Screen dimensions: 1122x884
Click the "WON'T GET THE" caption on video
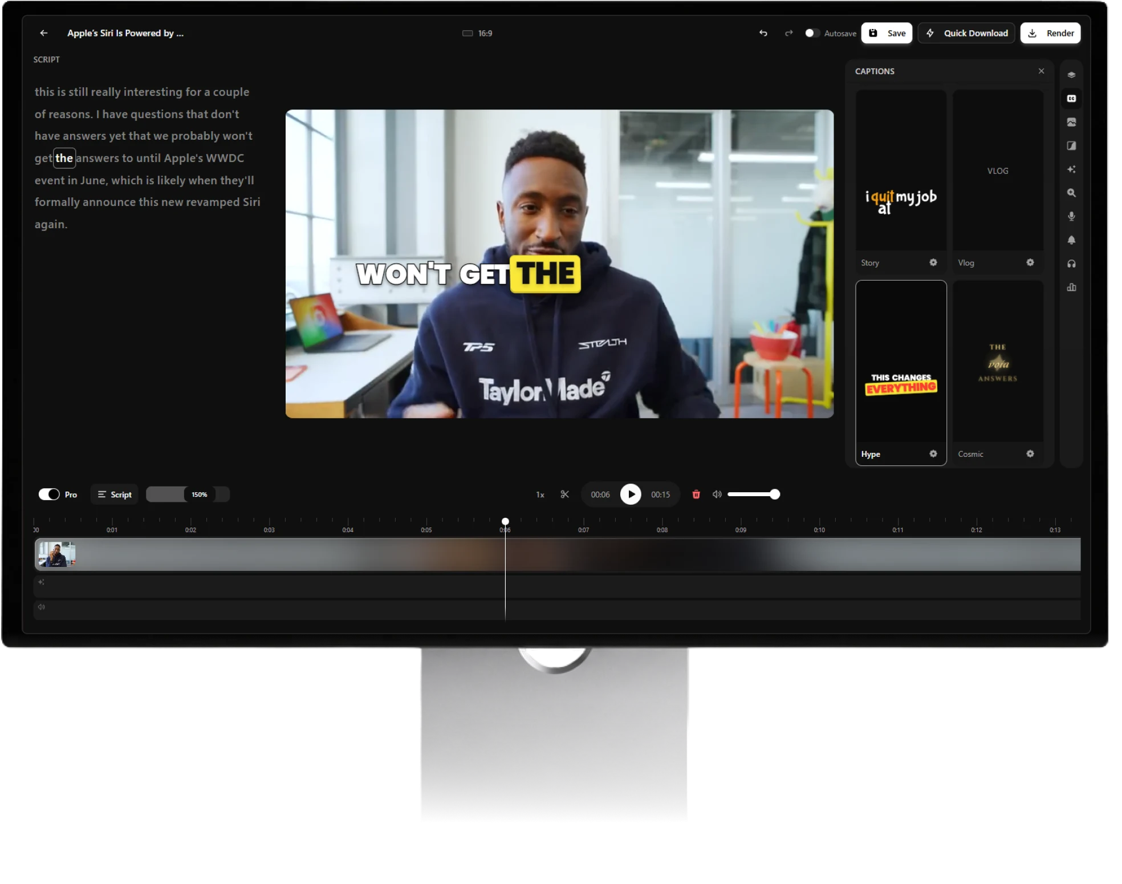click(x=468, y=274)
